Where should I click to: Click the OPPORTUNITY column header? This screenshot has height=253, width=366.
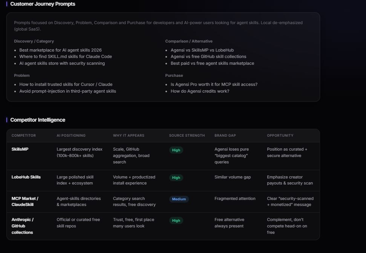(280, 136)
